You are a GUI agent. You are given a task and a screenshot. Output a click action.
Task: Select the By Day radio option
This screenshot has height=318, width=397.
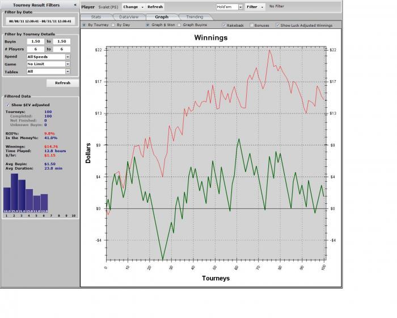pyautogui.click(x=113, y=25)
